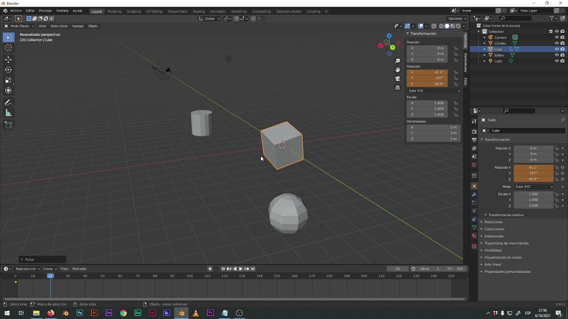
Task: Open the Opciones dropdown
Action: click(457, 19)
